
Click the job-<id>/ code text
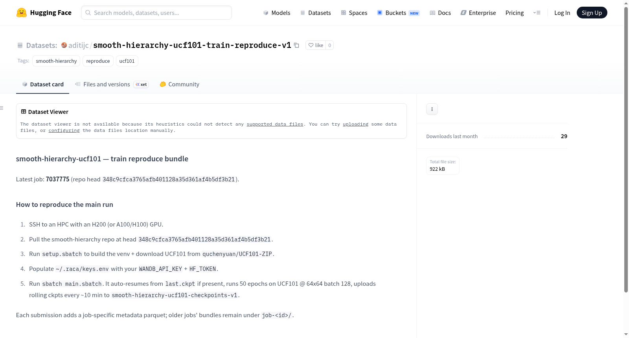point(277,315)
